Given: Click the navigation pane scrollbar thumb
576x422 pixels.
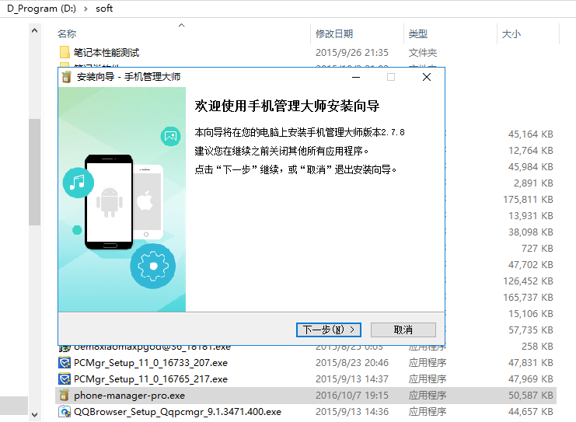Looking at the screenshot, I should point(34,172).
